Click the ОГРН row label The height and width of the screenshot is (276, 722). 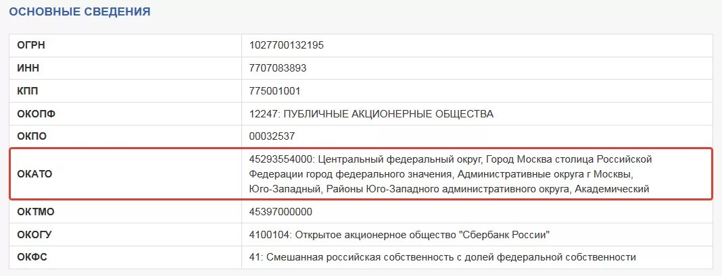[x=31, y=45]
